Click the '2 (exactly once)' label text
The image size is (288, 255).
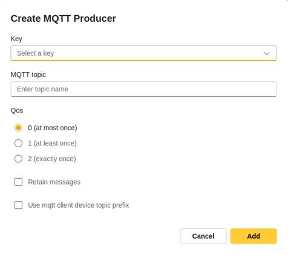pos(52,159)
